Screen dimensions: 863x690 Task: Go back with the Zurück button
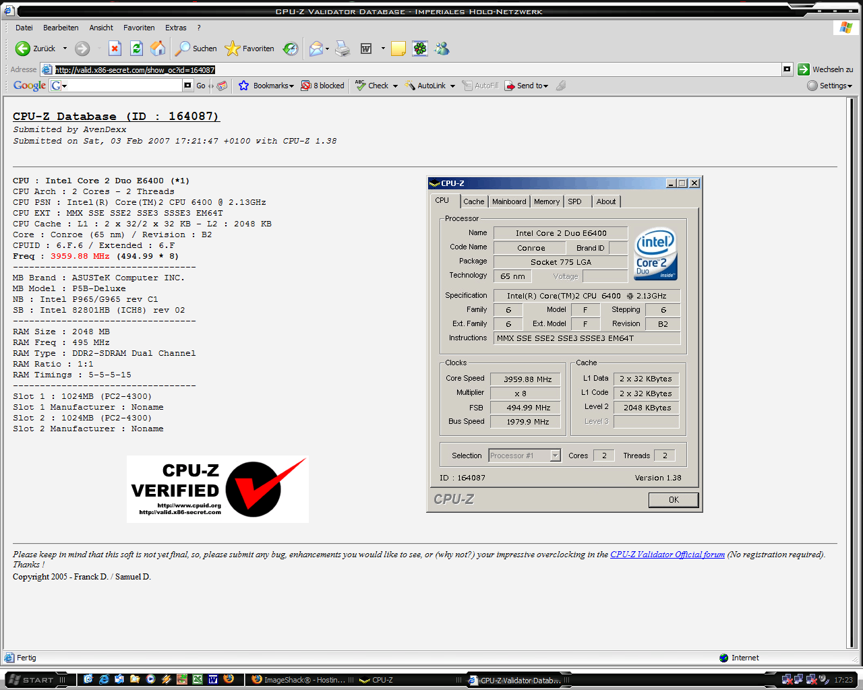35,49
